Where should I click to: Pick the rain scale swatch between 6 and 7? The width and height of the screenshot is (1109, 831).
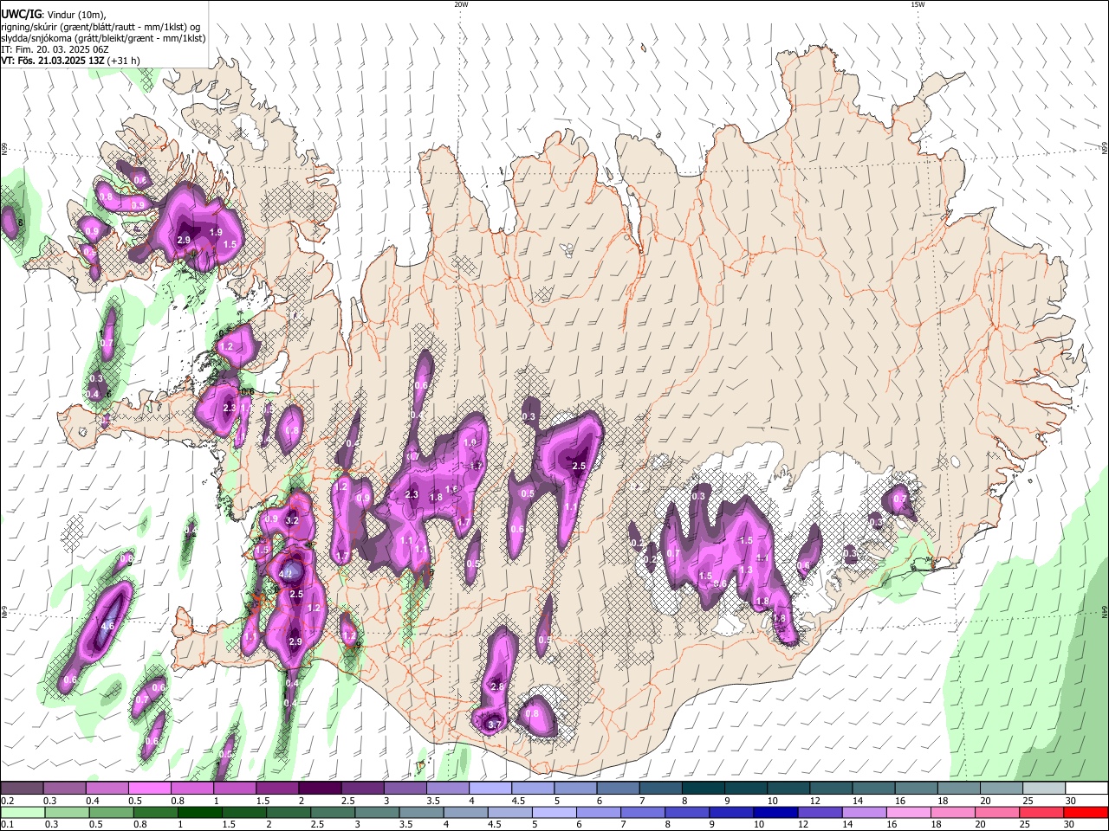point(600,812)
